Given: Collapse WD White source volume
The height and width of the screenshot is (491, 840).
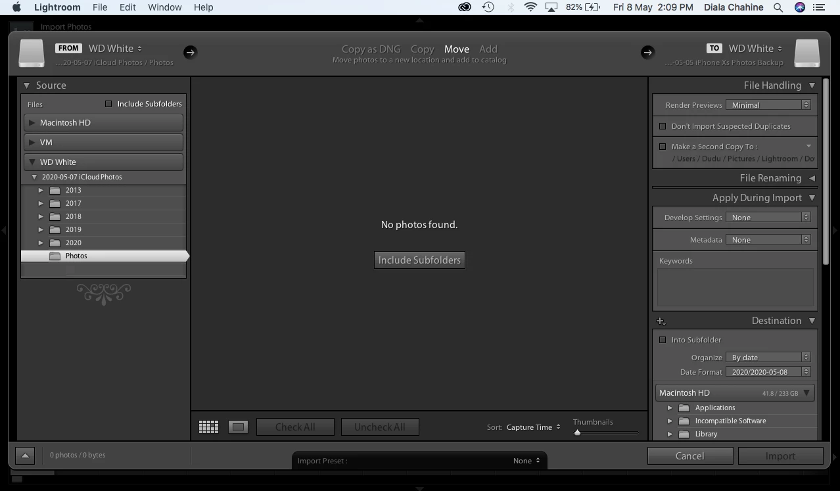Looking at the screenshot, I should [x=32, y=162].
